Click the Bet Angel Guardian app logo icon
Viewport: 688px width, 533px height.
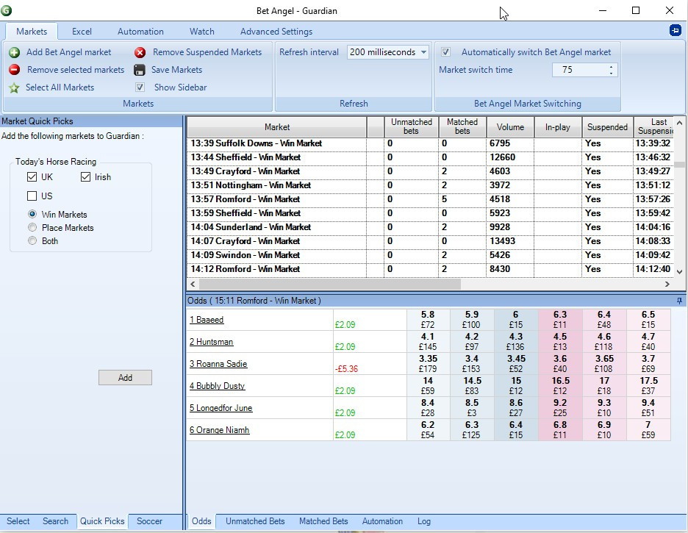click(x=6, y=10)
